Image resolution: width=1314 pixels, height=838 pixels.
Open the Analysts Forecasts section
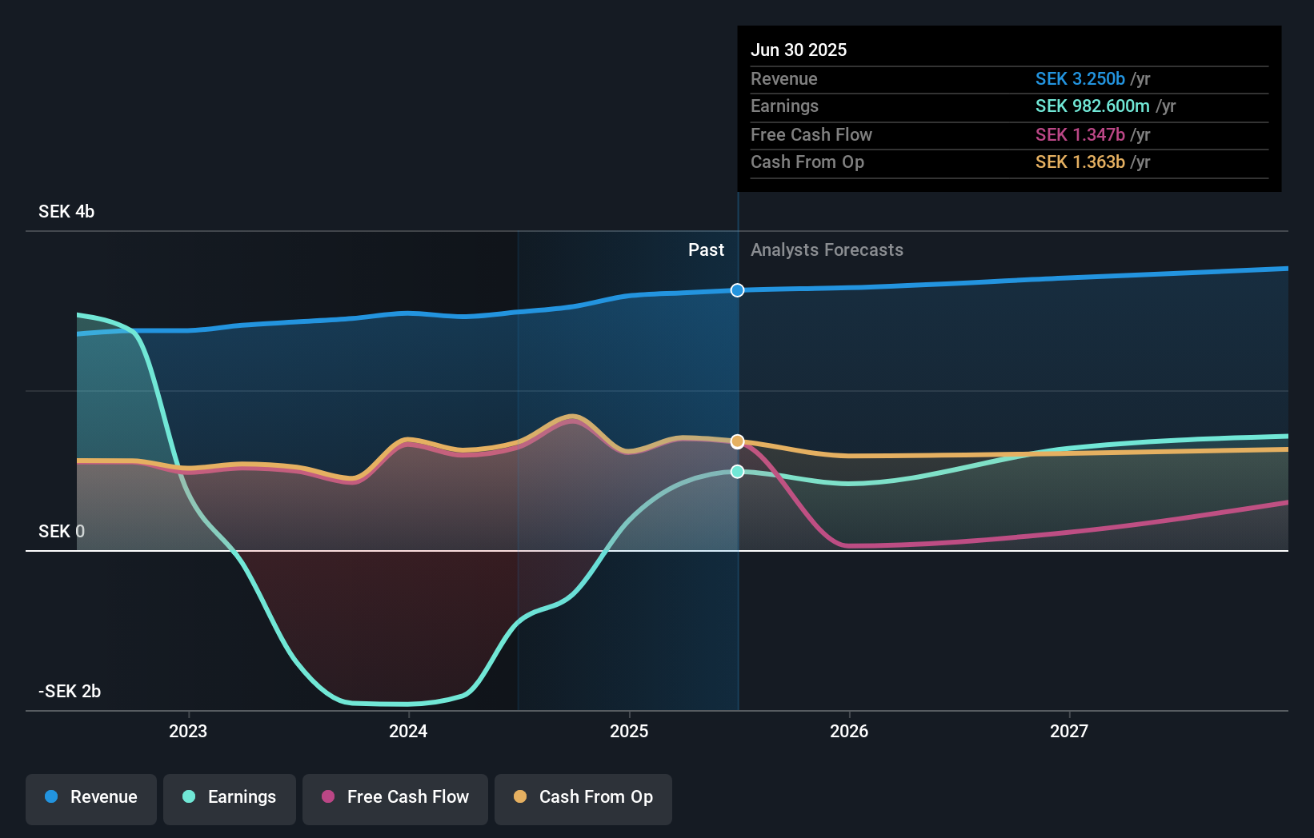tap(827, 249)
